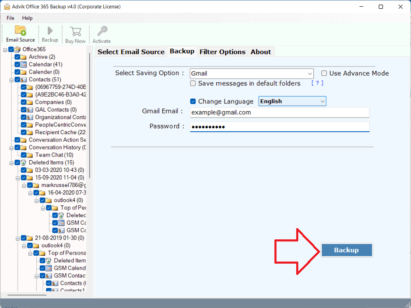This screenshot has height=308, width=411.
Task: Collapse the Contacts (51) tree node
Action: coord(11,80)
